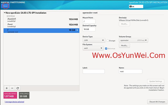Select the /boot/efi partition row
The width and height of the screenshot is (168, 105).
tap(41, 20)
